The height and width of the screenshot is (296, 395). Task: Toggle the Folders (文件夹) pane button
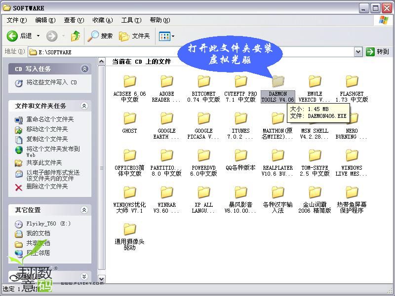134,36
